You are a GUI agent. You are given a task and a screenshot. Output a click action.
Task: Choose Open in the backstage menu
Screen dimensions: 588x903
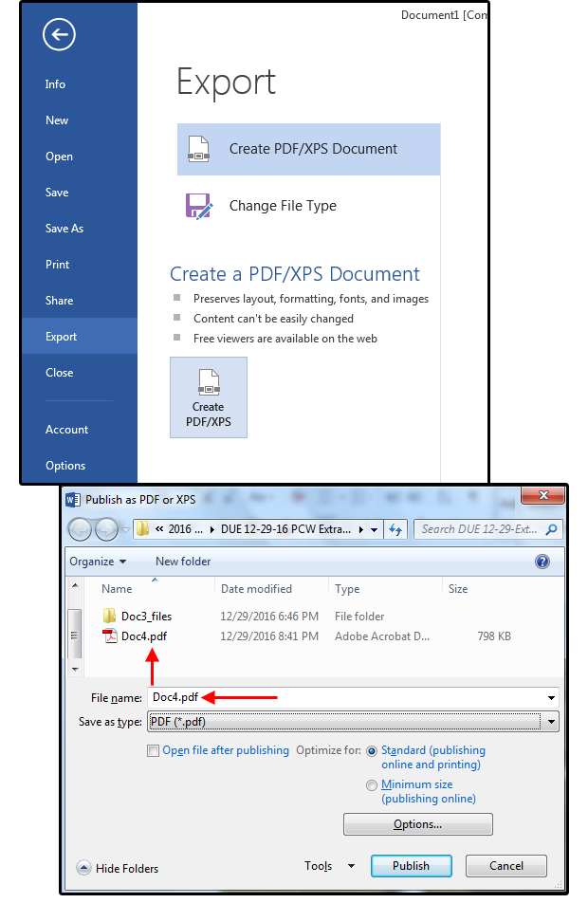(60, 157)
